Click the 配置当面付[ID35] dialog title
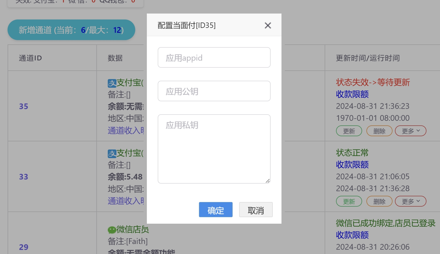The height and width of the screenshot is (254, 440). [186, 25]
